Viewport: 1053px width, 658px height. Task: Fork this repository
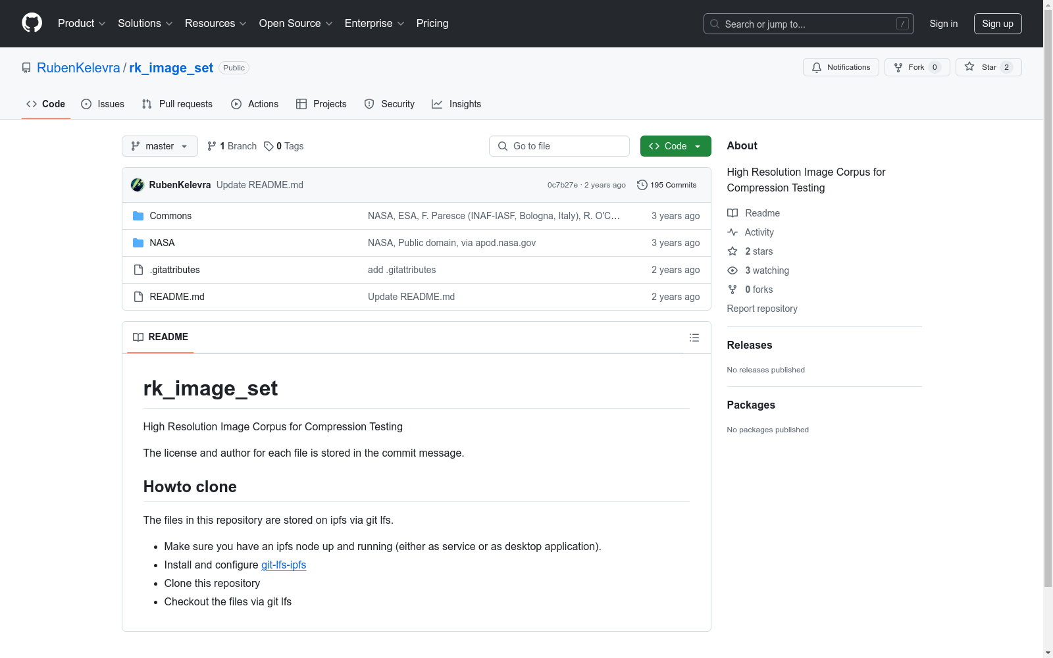(917, 67)
